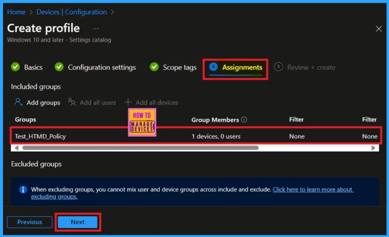389x237 pixels.
Task: Open the learn more about excluding groups link
Action: [313, 190]
